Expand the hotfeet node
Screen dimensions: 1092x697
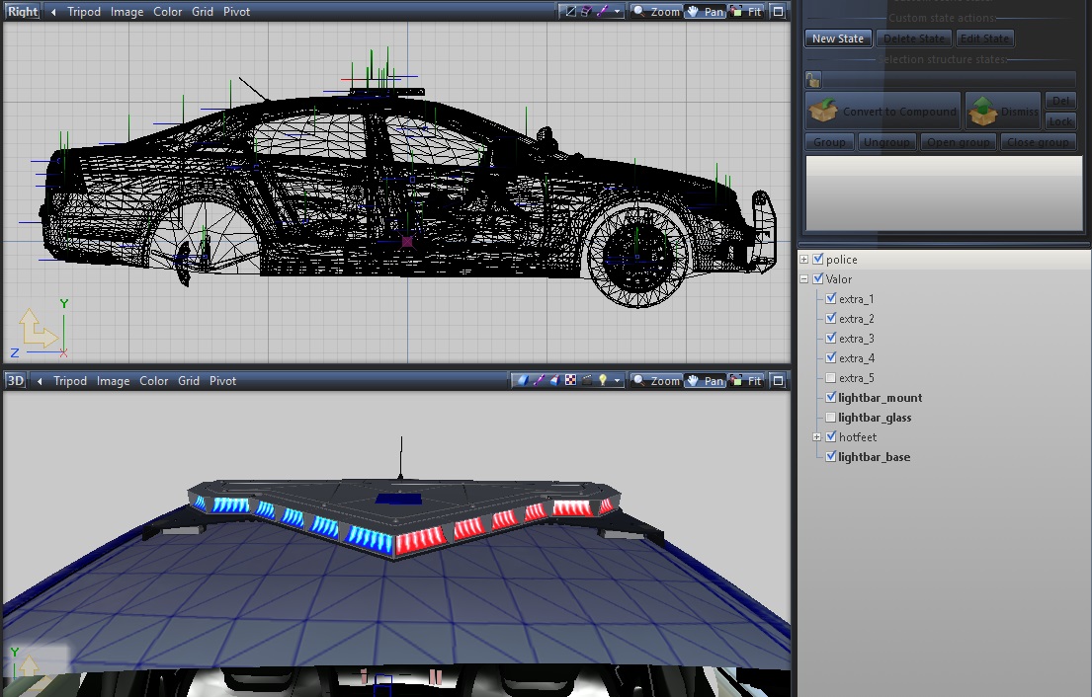tap(817, 437)
